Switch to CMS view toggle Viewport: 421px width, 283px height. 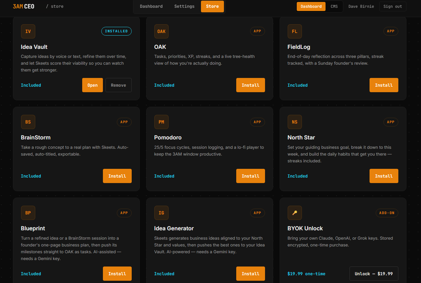(x=334, y=6)
